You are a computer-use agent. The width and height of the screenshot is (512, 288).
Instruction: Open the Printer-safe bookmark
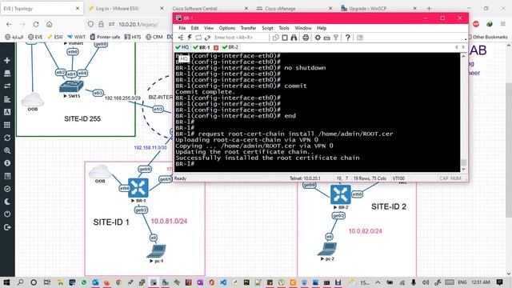[x=105, y=38]
